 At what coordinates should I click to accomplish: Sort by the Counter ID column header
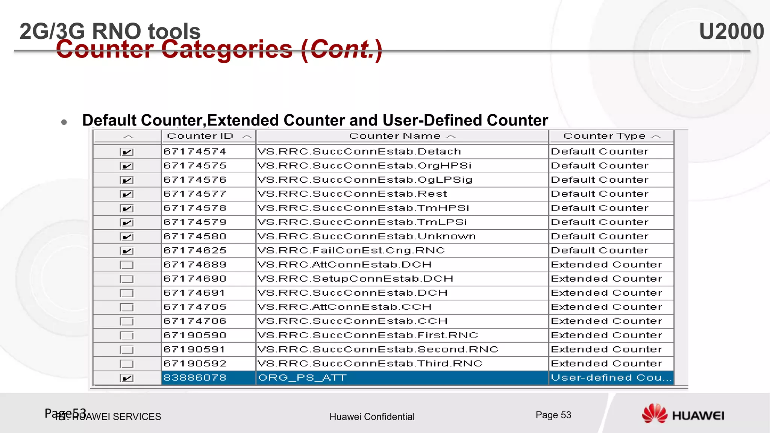[209, 136]
